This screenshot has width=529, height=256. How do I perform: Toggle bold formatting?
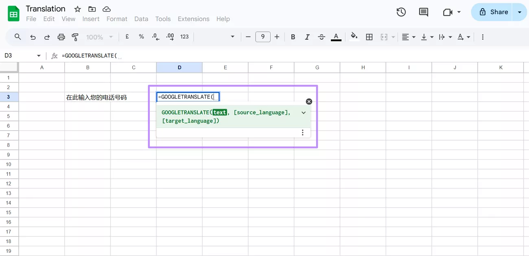coord(293,37)
